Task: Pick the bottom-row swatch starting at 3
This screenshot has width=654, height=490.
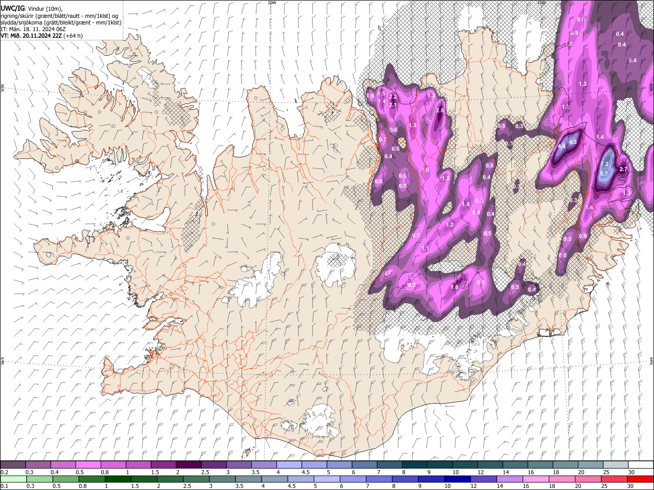Action: [222, 479]
